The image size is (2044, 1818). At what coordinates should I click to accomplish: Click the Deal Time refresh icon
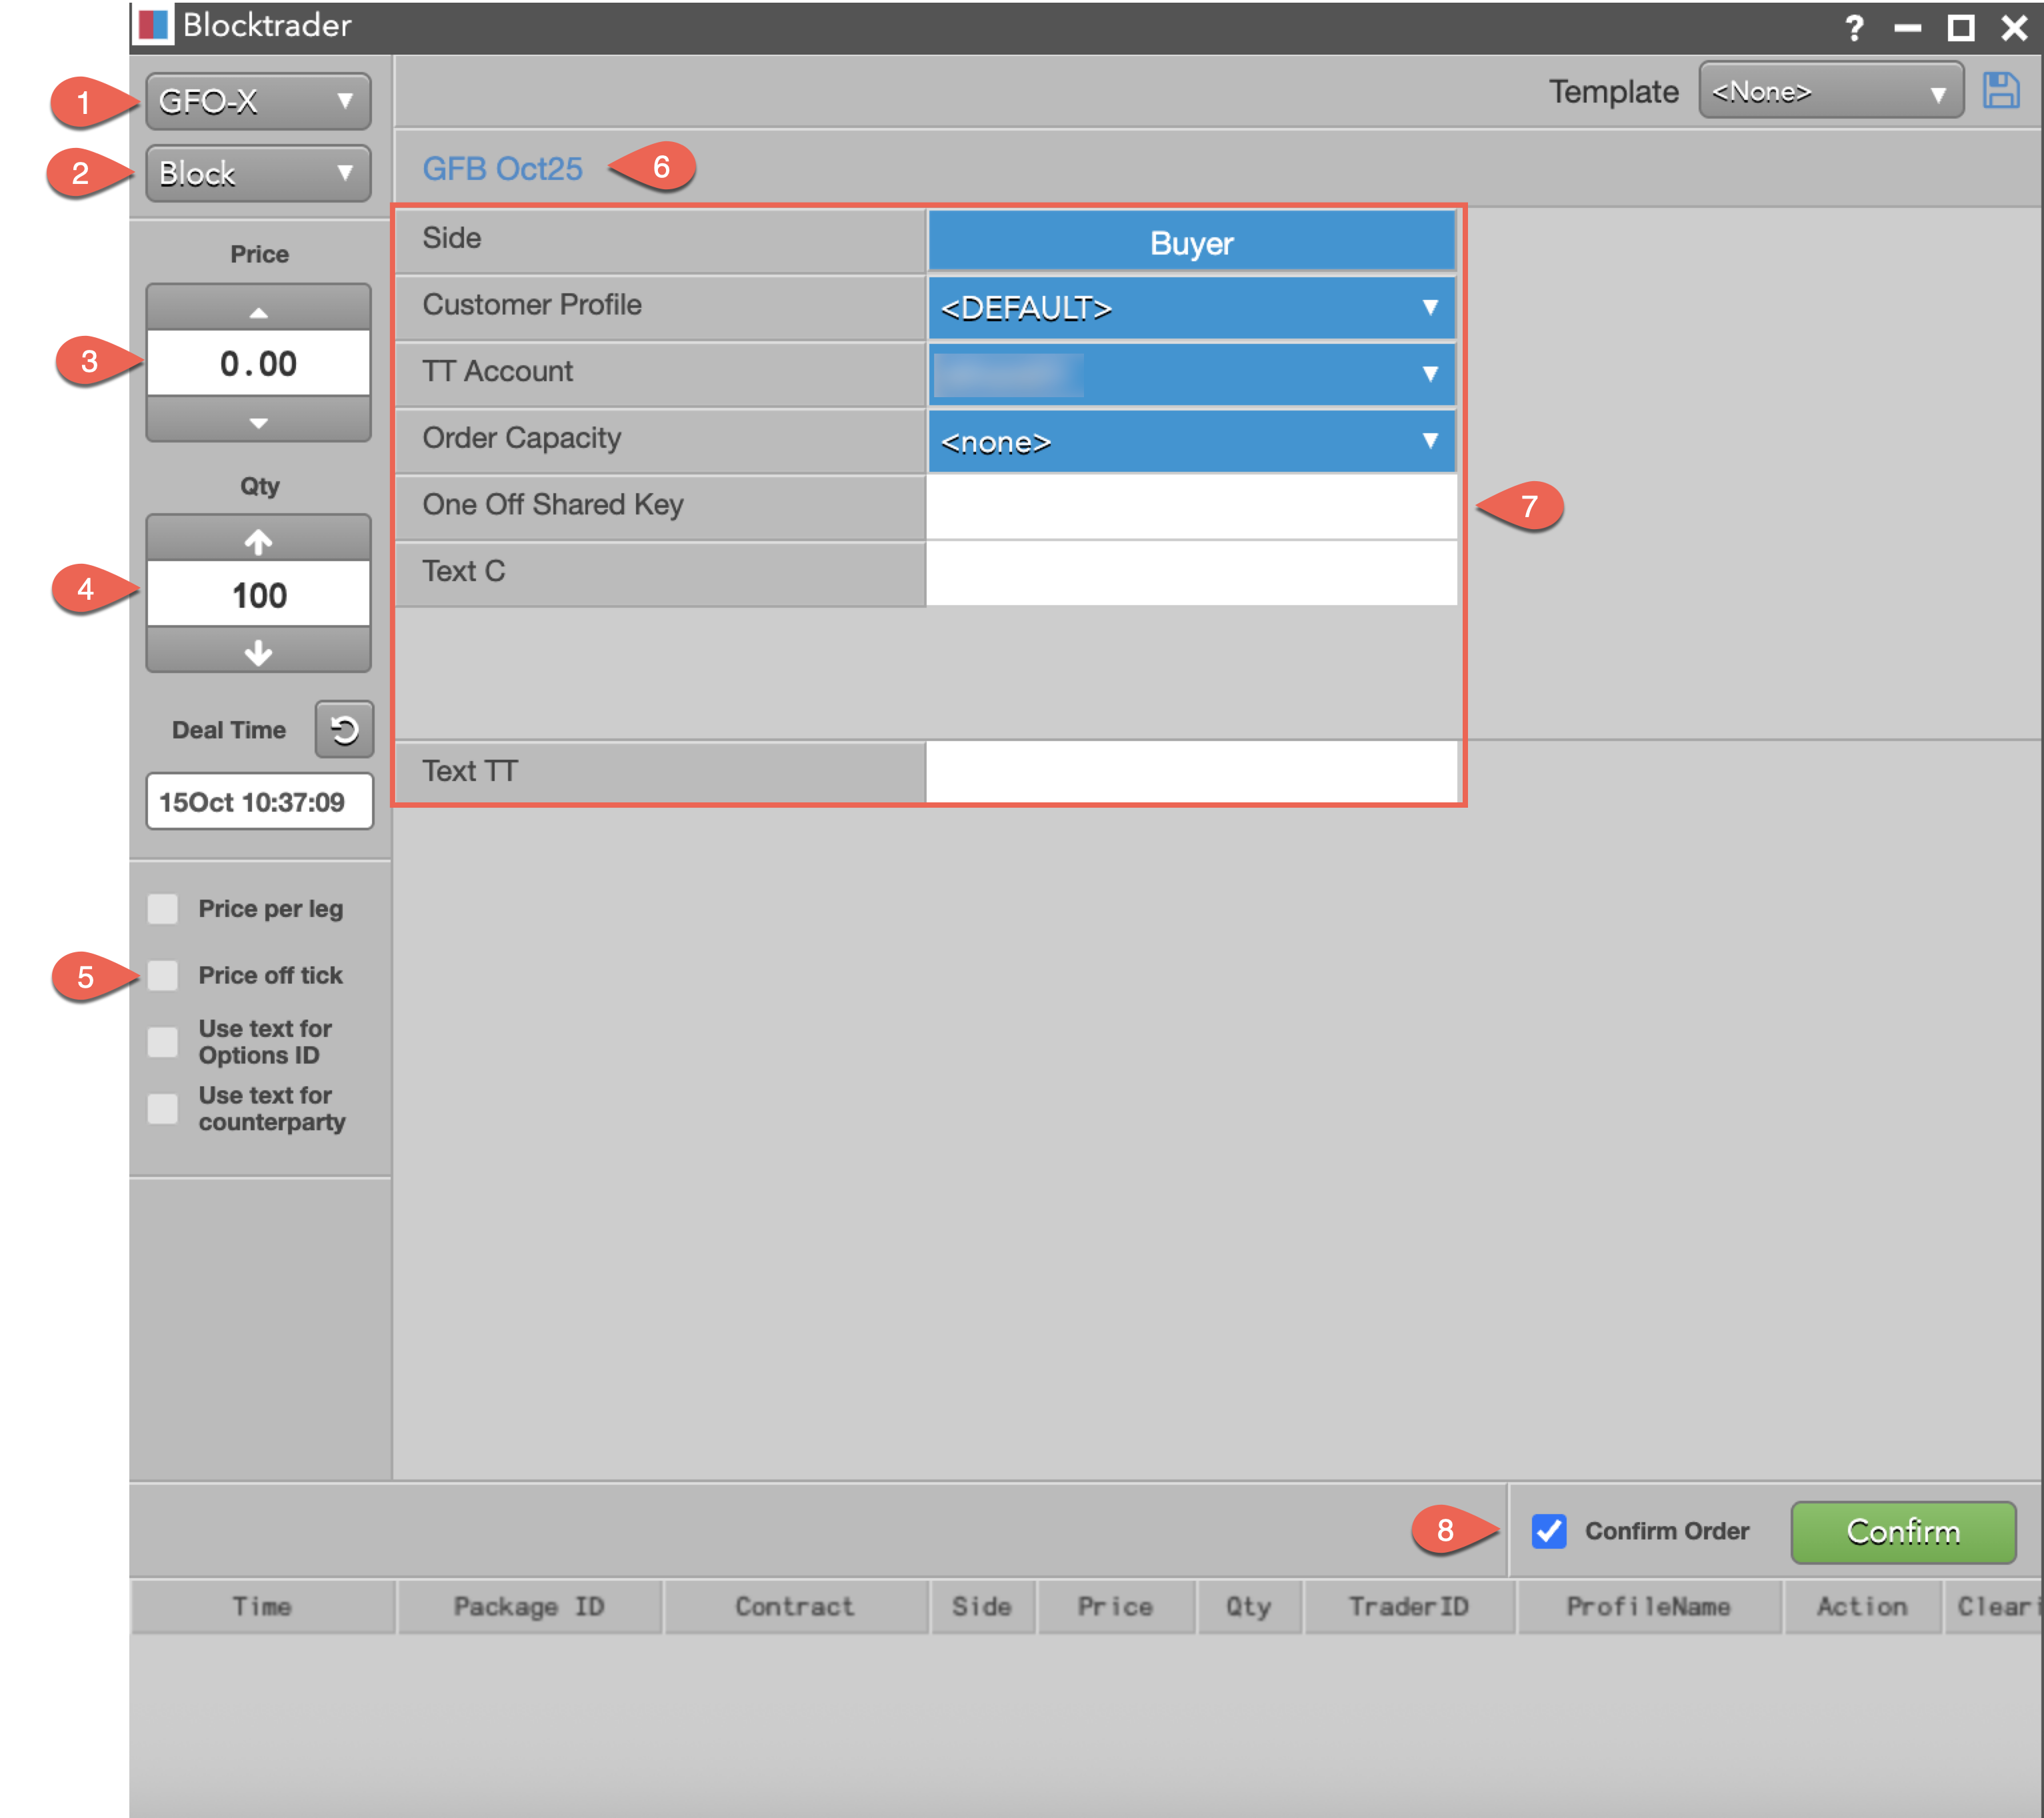pyautogui.click(x=344, y=730)
